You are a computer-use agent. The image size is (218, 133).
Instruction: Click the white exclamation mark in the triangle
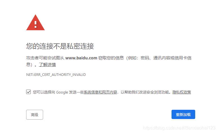tap(35, 24)
